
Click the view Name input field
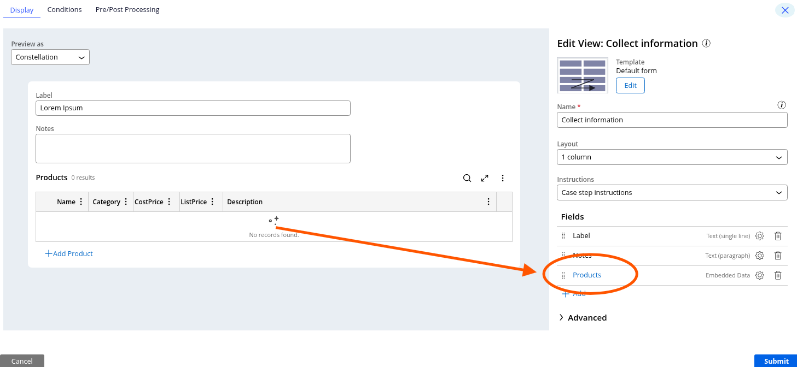[x=672, y=120]
